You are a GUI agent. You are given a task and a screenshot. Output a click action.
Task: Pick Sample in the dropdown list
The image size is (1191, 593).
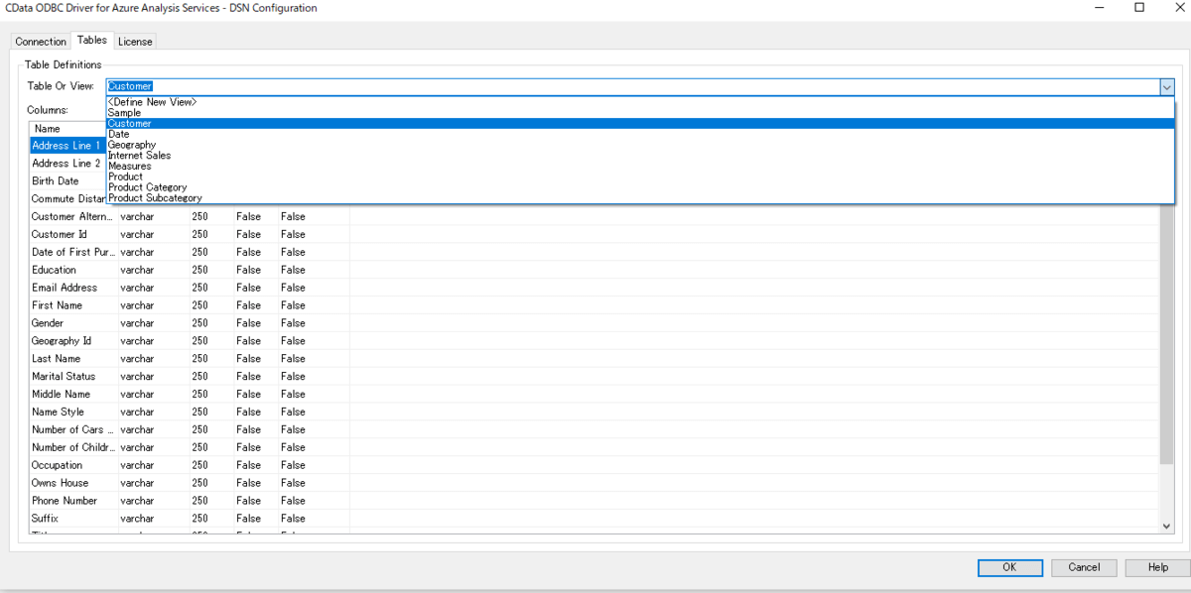click(x=640, y=113)
